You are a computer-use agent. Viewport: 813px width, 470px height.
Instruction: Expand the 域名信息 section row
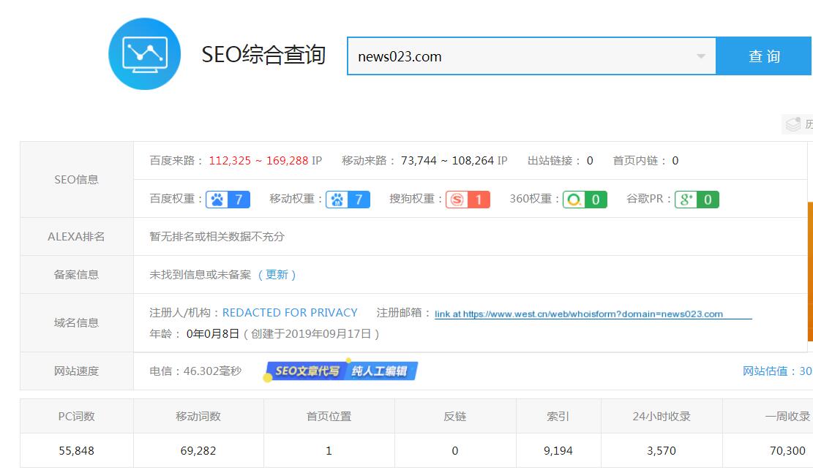click(x=76, y=322)
